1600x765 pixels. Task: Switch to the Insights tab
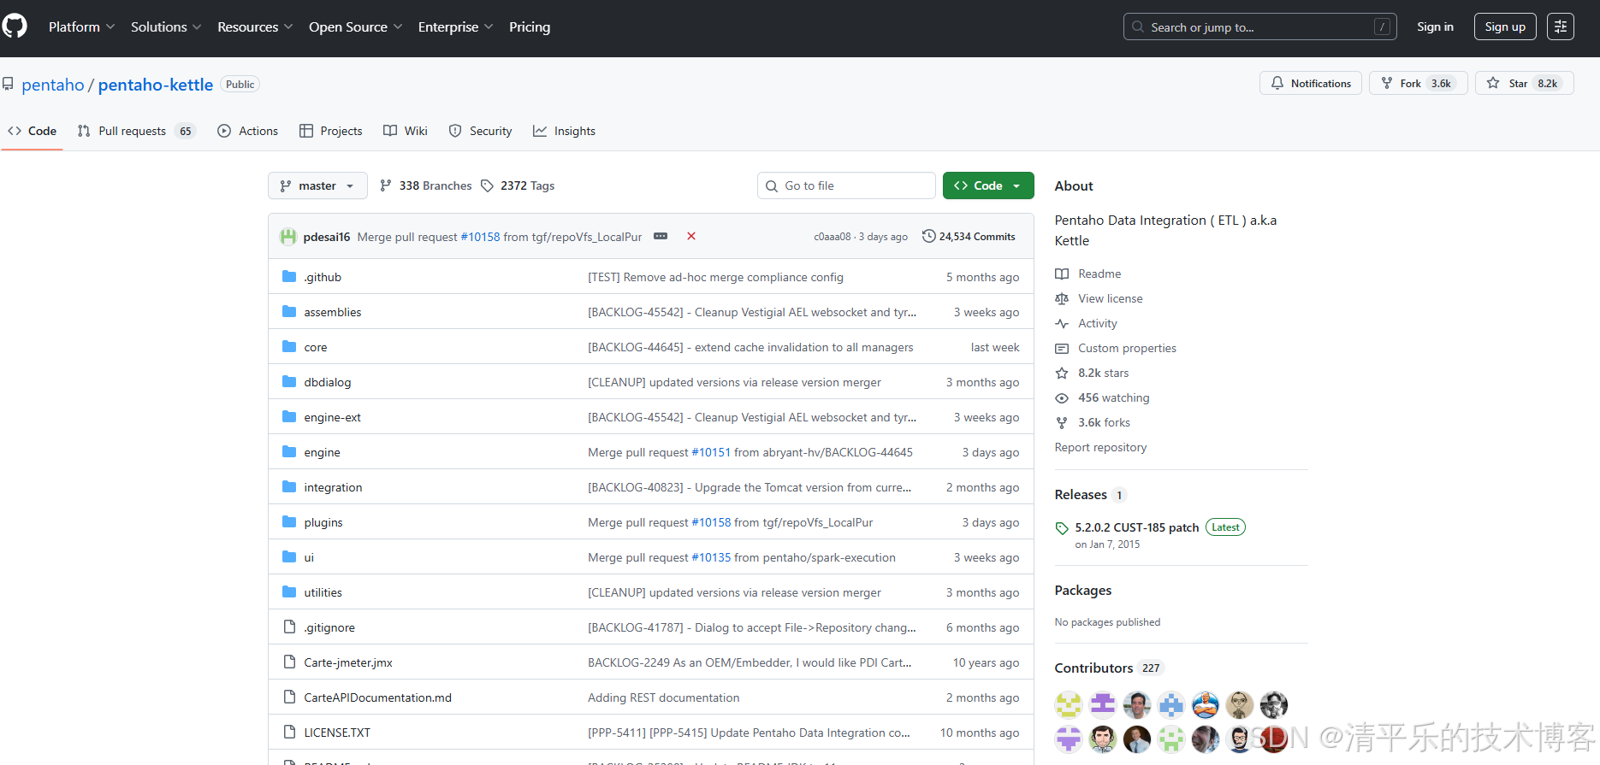565,131
